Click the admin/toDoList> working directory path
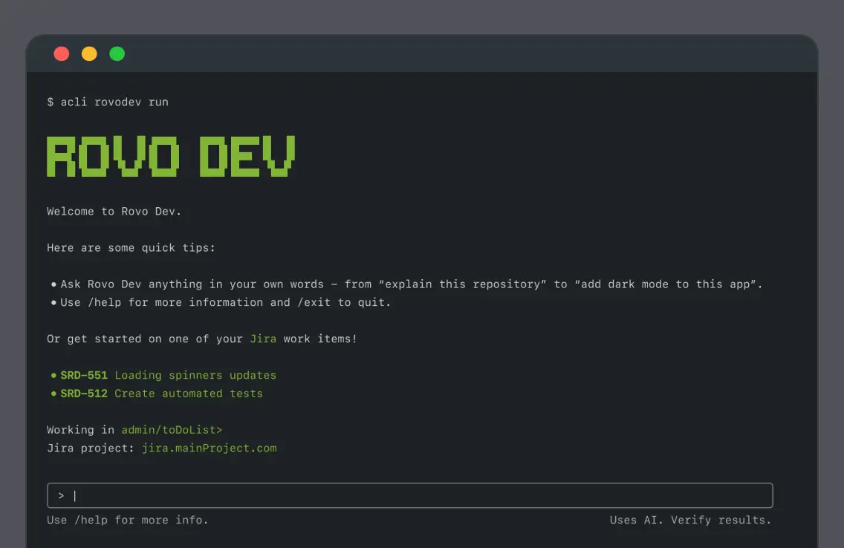 (172, 430)
